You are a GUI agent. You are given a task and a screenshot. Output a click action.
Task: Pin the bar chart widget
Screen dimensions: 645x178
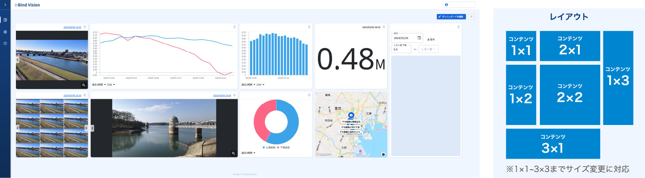point(309,27)
